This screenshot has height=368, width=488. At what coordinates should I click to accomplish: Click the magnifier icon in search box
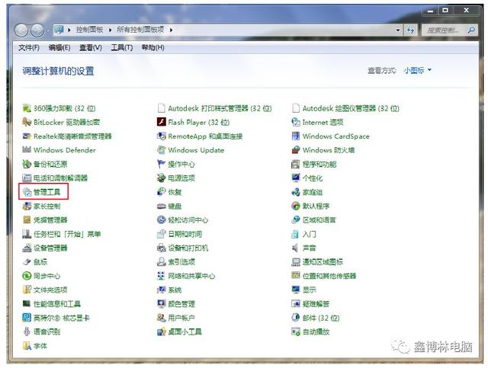coord(471,30)
